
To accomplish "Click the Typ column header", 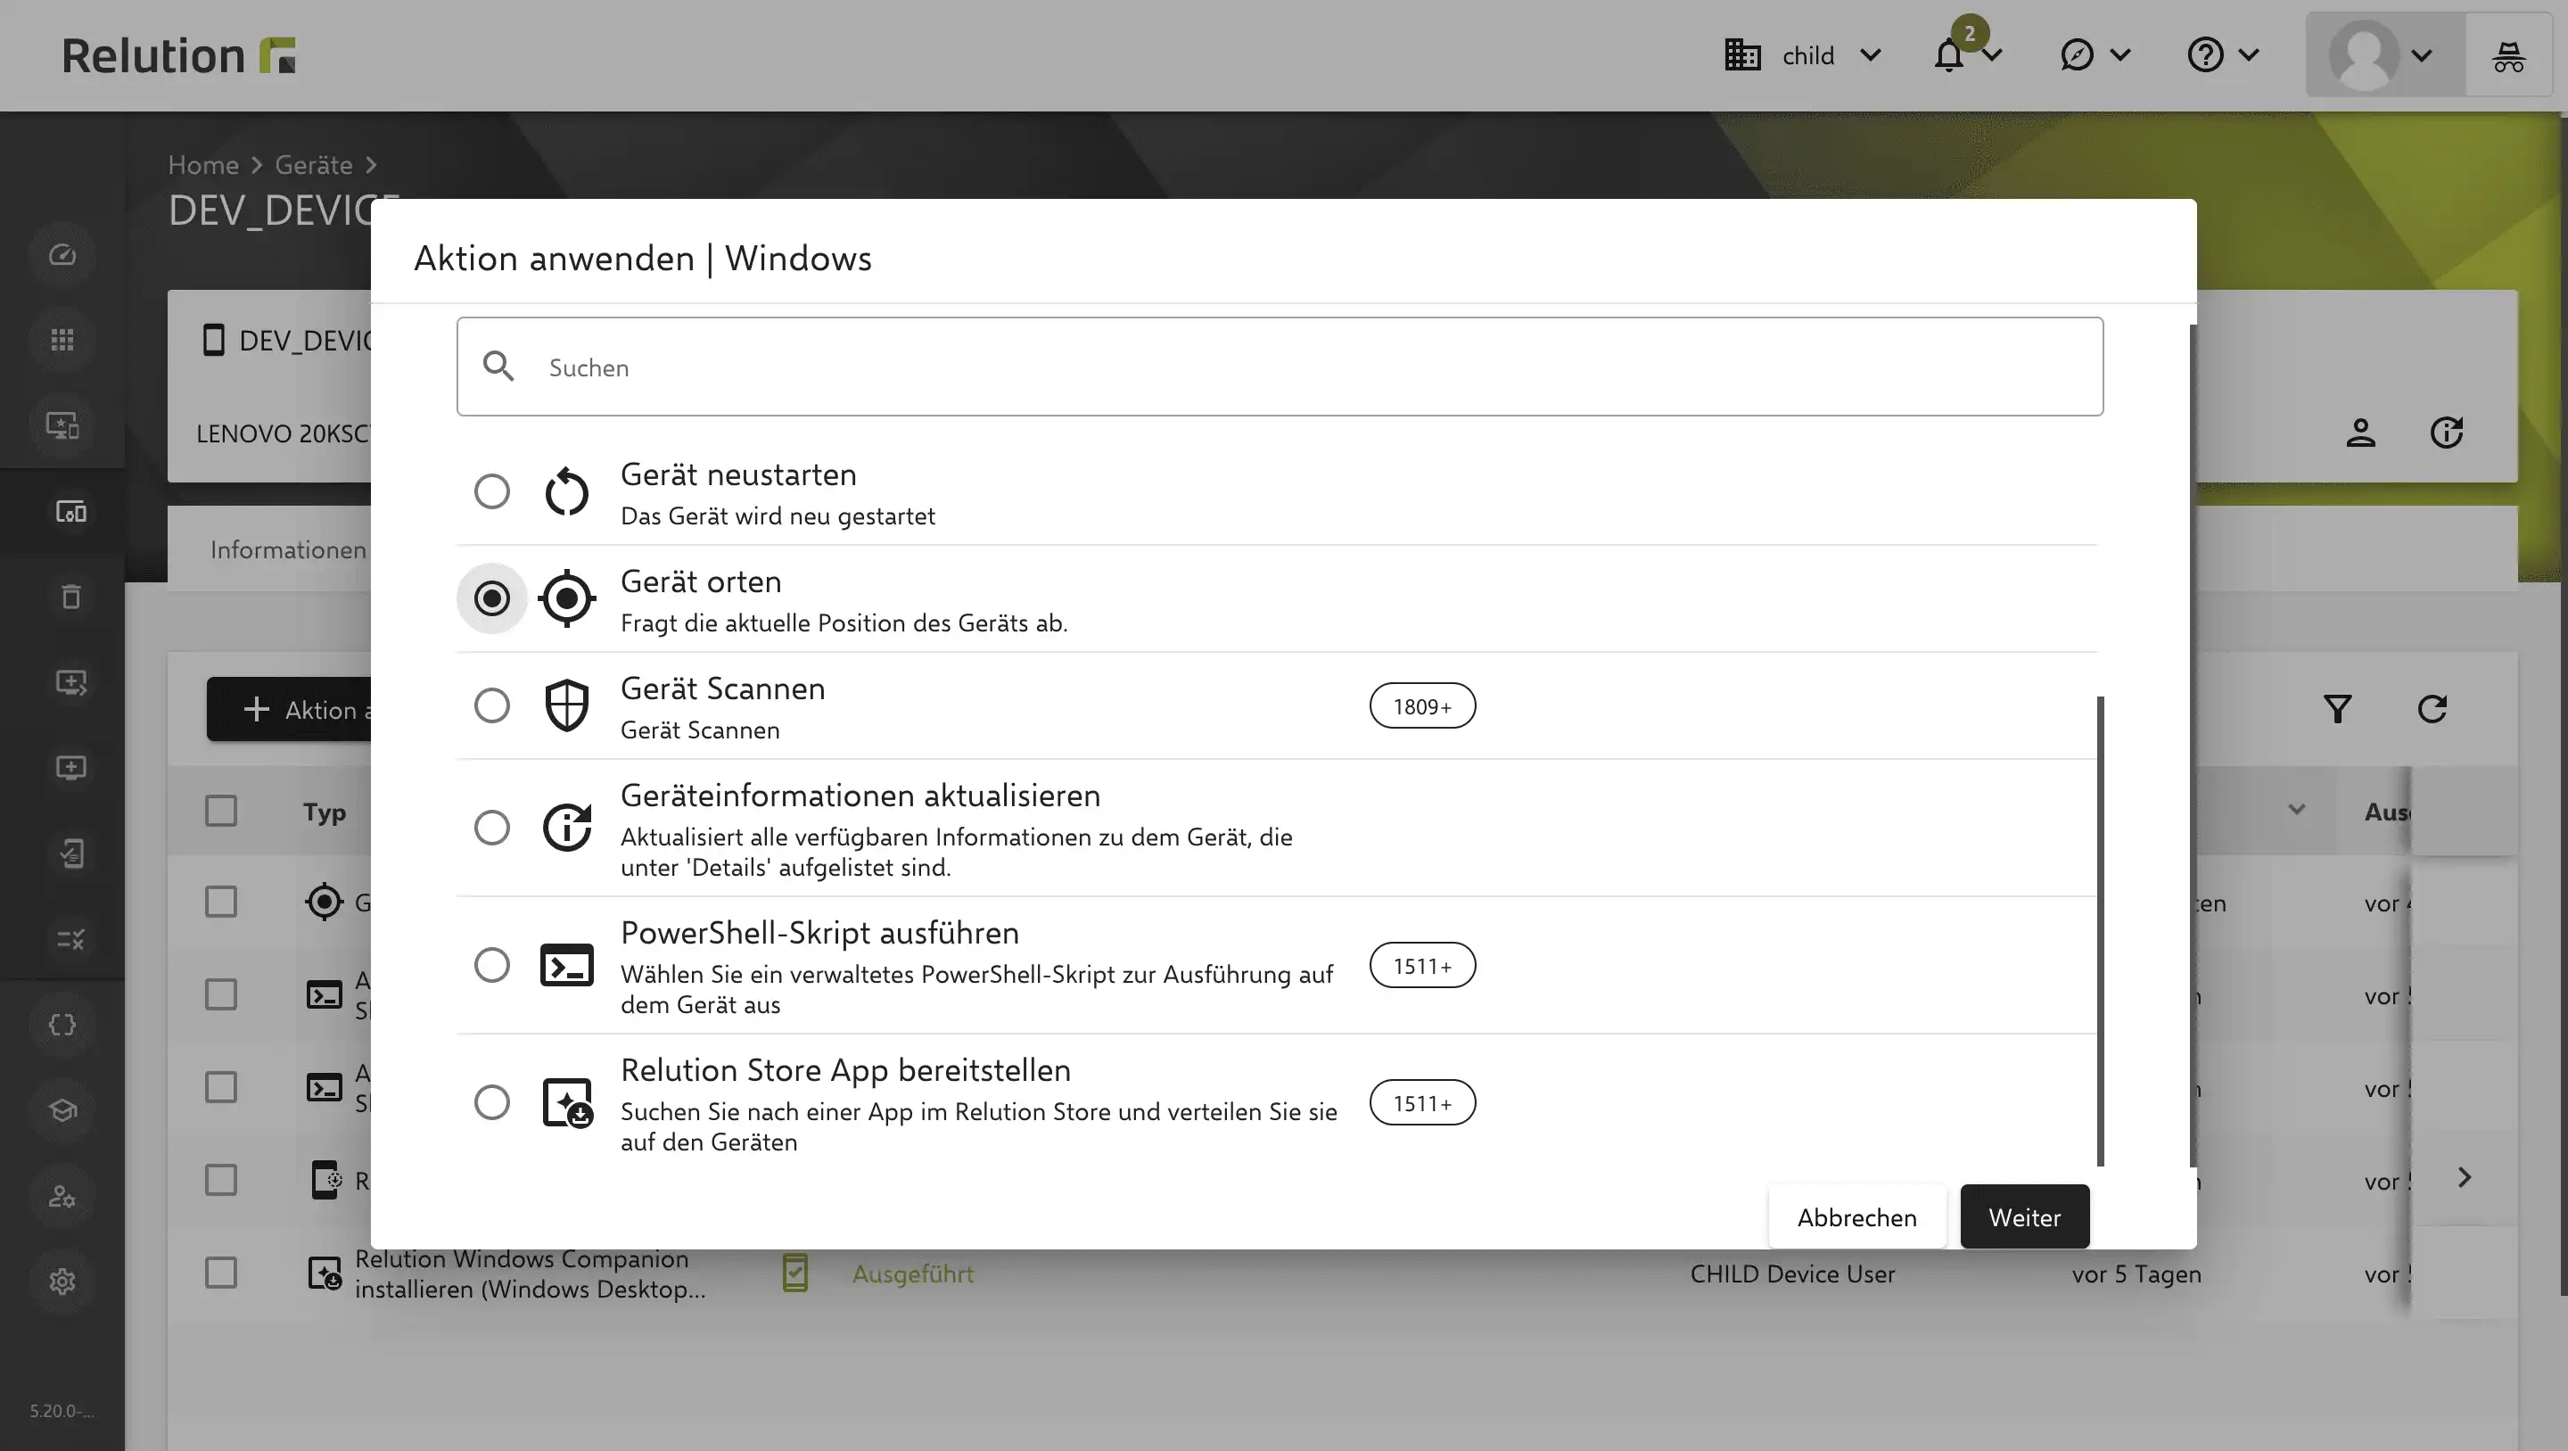I will 324,812.
